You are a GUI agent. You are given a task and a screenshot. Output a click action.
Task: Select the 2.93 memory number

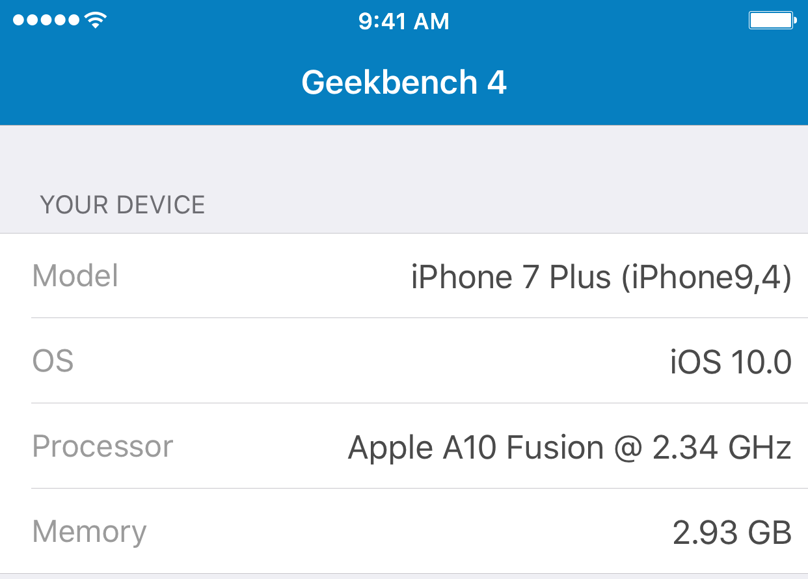pos(705,533)
